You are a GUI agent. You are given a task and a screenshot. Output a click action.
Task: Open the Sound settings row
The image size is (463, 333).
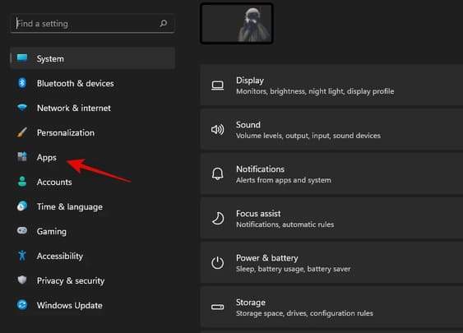[331, 130]
